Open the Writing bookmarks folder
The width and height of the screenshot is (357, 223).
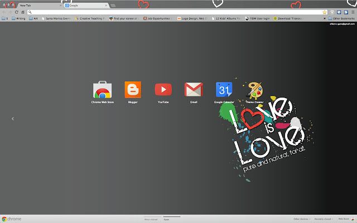click(18, 18)
